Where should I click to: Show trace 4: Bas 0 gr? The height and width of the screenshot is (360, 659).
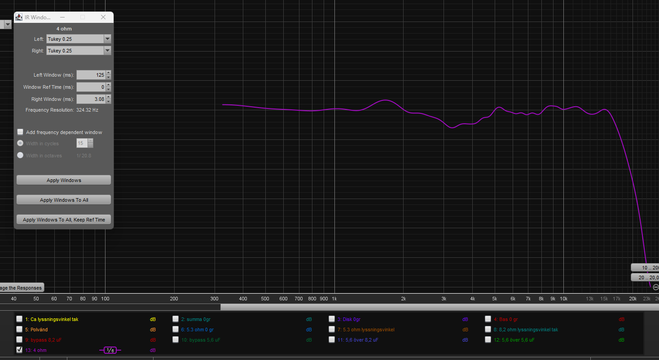coord(488,319)
